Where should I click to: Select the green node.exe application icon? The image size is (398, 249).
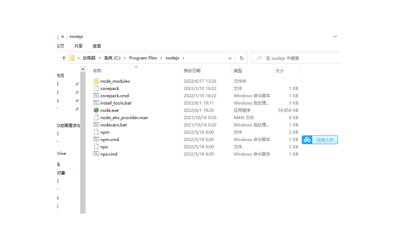[96, 110]
